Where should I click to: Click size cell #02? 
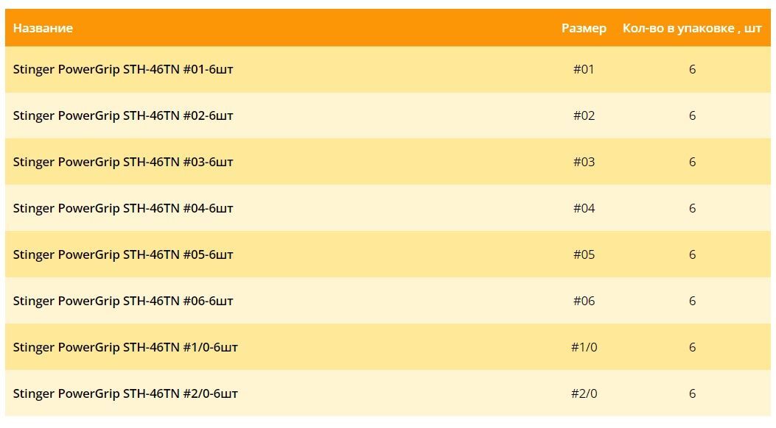click(x=584, y=115)
